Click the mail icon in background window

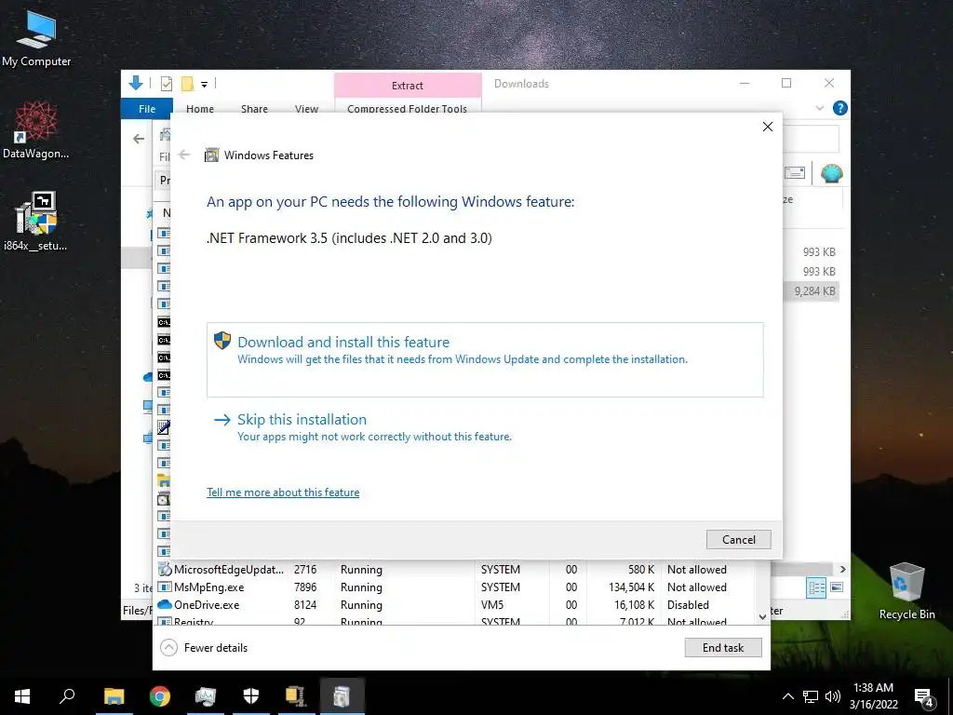click(x=795, y=173)
